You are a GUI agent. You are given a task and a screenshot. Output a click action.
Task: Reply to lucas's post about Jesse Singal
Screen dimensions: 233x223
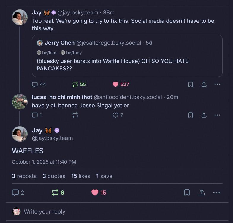click(35, 115)
